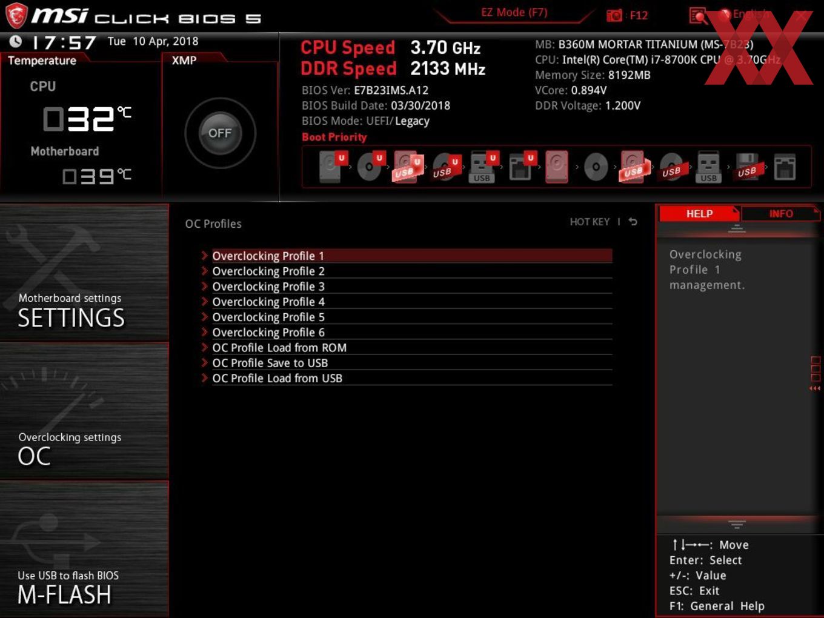This screenshot has width=824, height=618.
Task: Open OC Profile Load from ROM
Action: point(406,347)
